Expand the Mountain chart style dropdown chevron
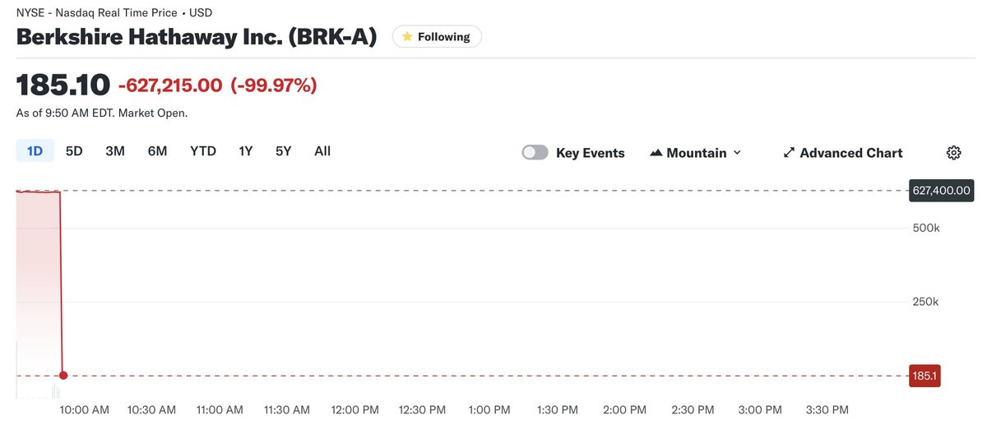The width and height of the screenshot is (987, 434). click(x=737, y=153)
